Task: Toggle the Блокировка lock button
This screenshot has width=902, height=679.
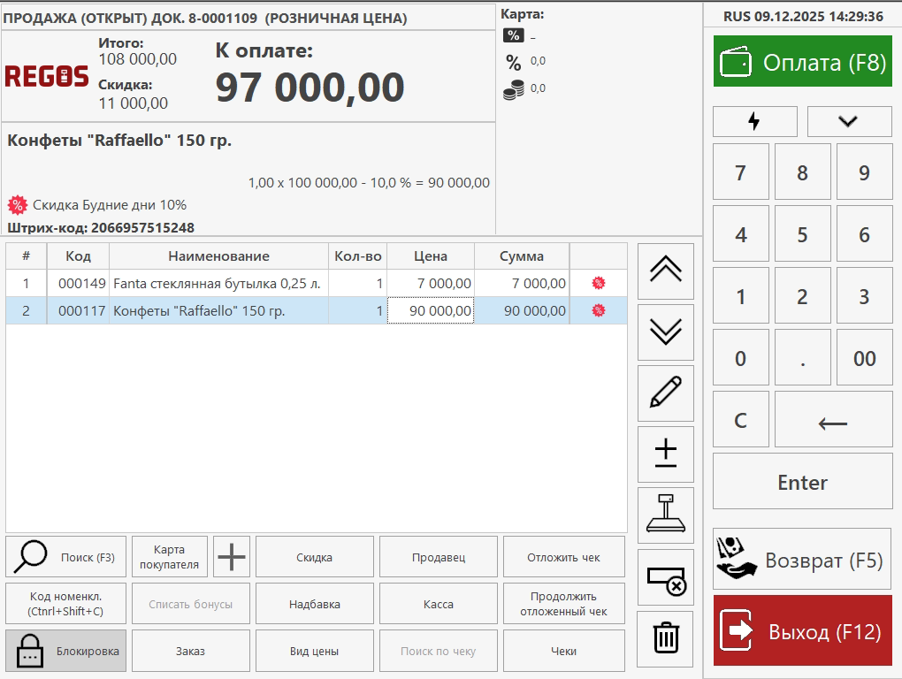Action: click(x=66, y=652)
